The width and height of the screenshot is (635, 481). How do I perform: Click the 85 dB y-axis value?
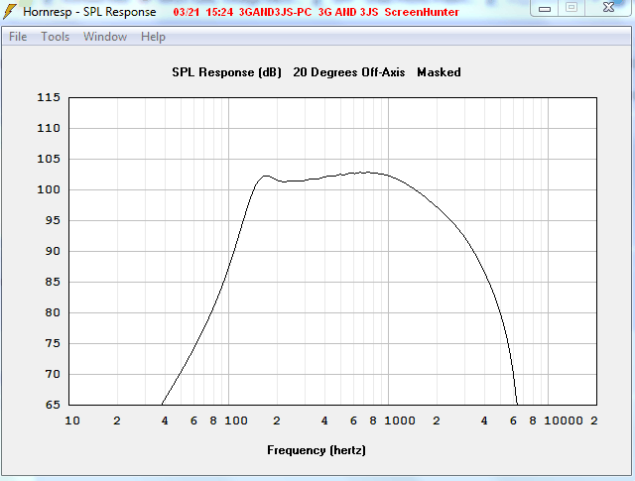(x=53, y=282)
